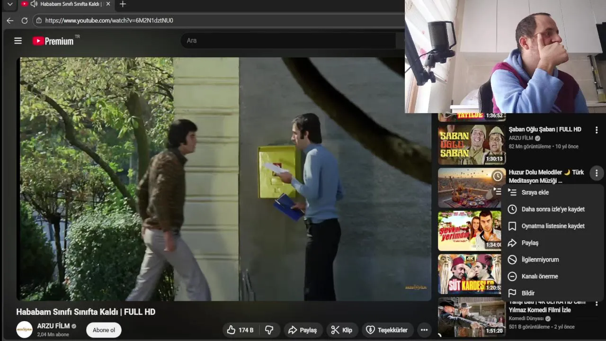Click the browser back arrow
The height and width of the screenshot is (341, 606).
click(x=10, y=20)
